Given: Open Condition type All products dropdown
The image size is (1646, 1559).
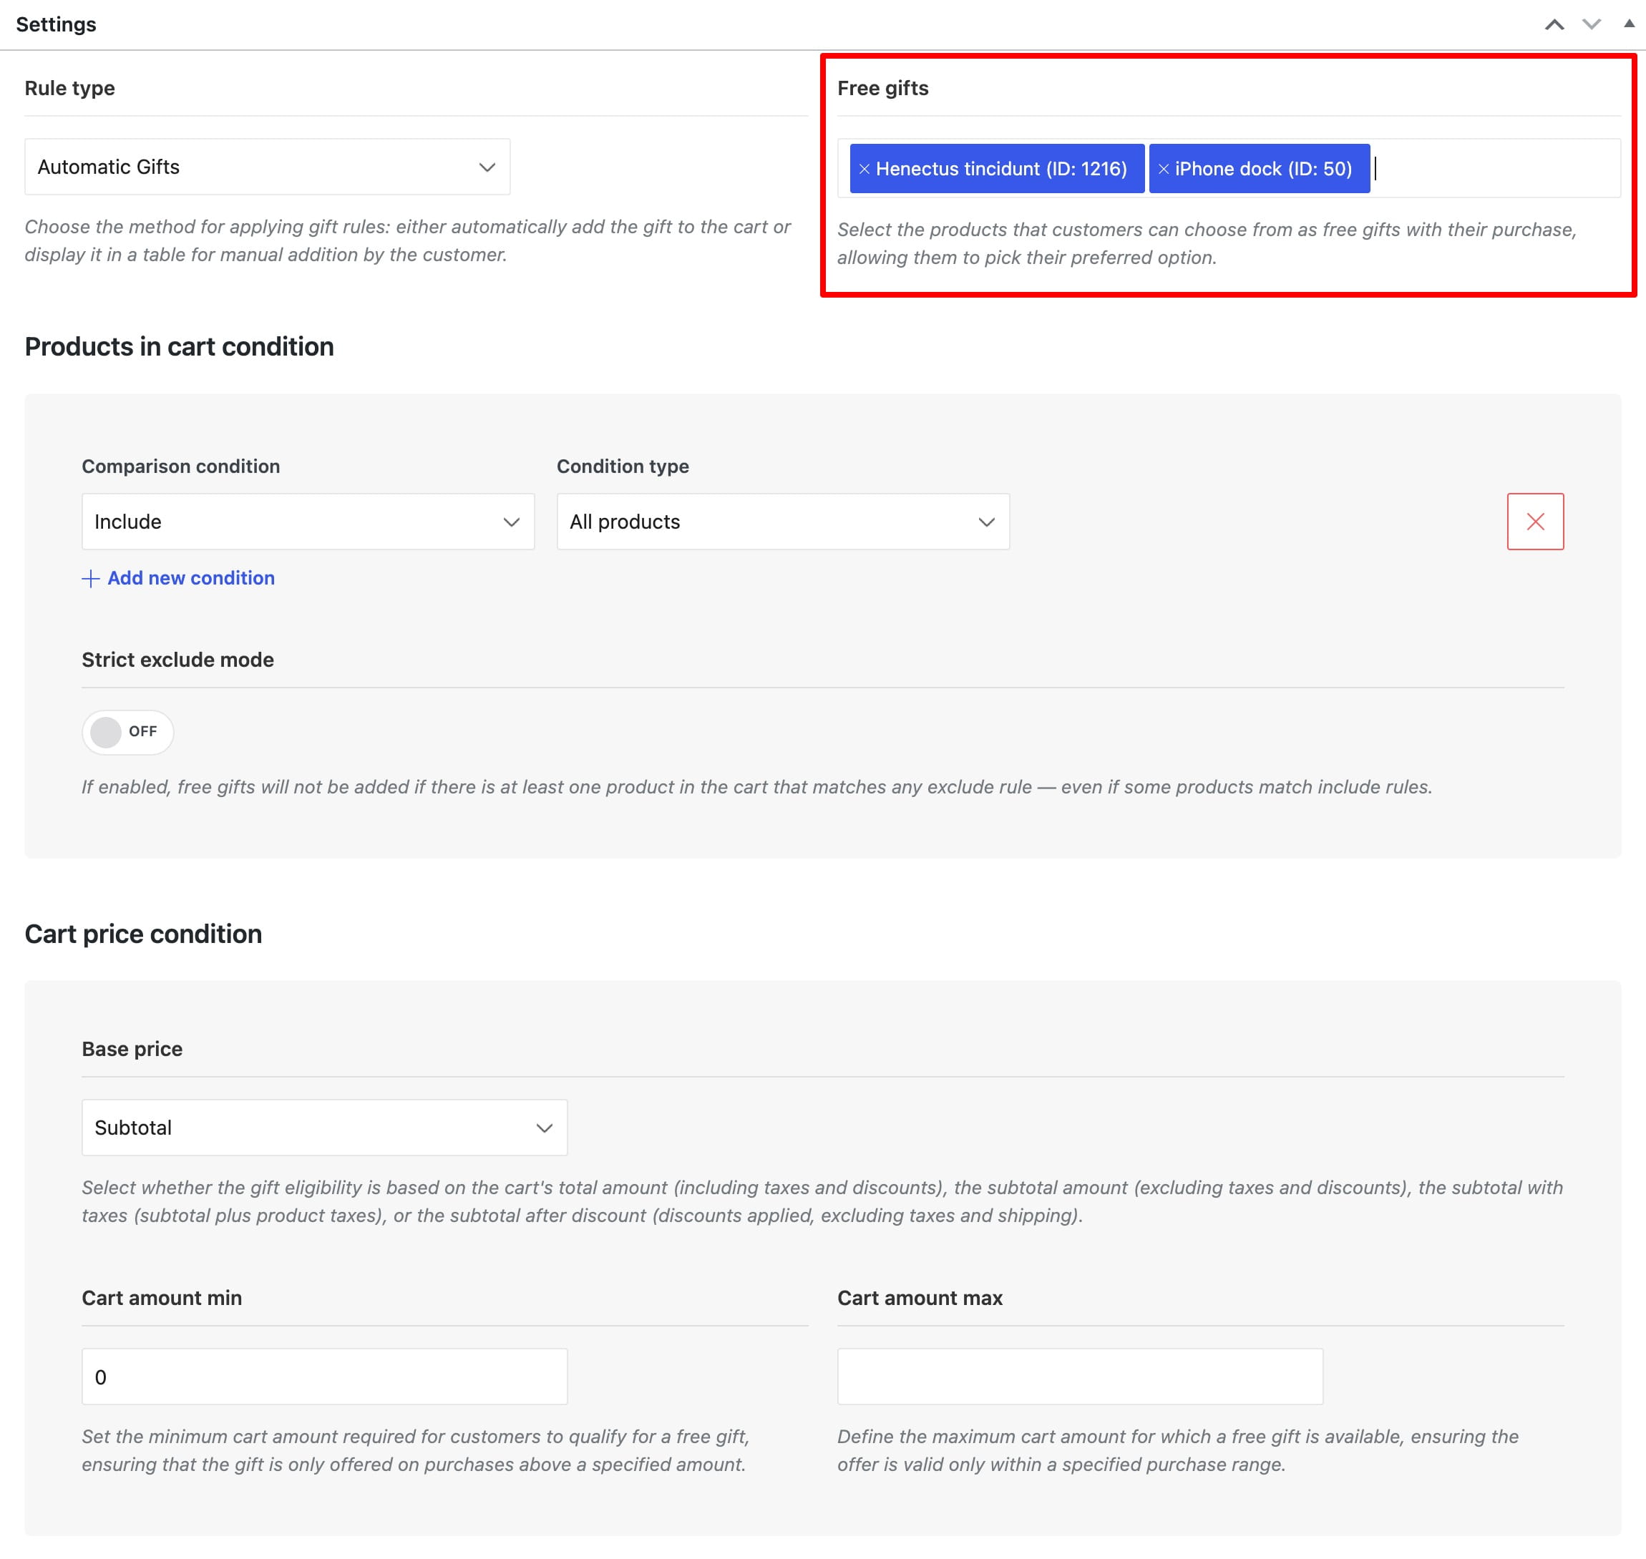Looking at the screenshot, I should click(782, 521).
